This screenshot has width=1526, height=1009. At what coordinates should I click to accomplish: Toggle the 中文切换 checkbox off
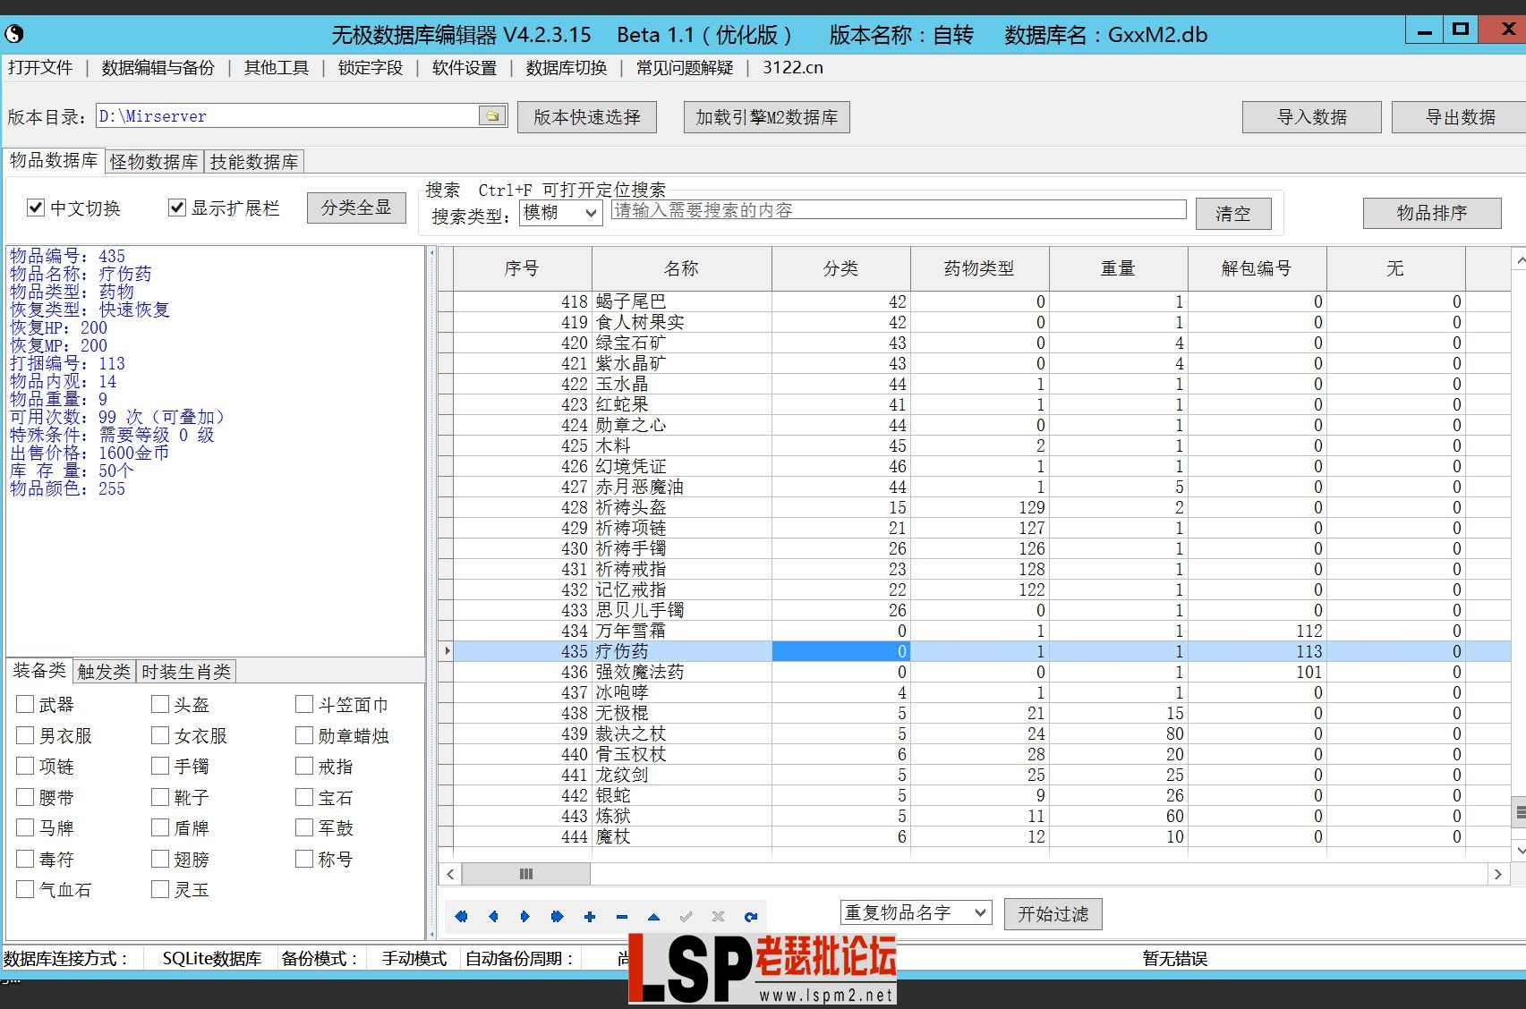click(x=35, y=207)
